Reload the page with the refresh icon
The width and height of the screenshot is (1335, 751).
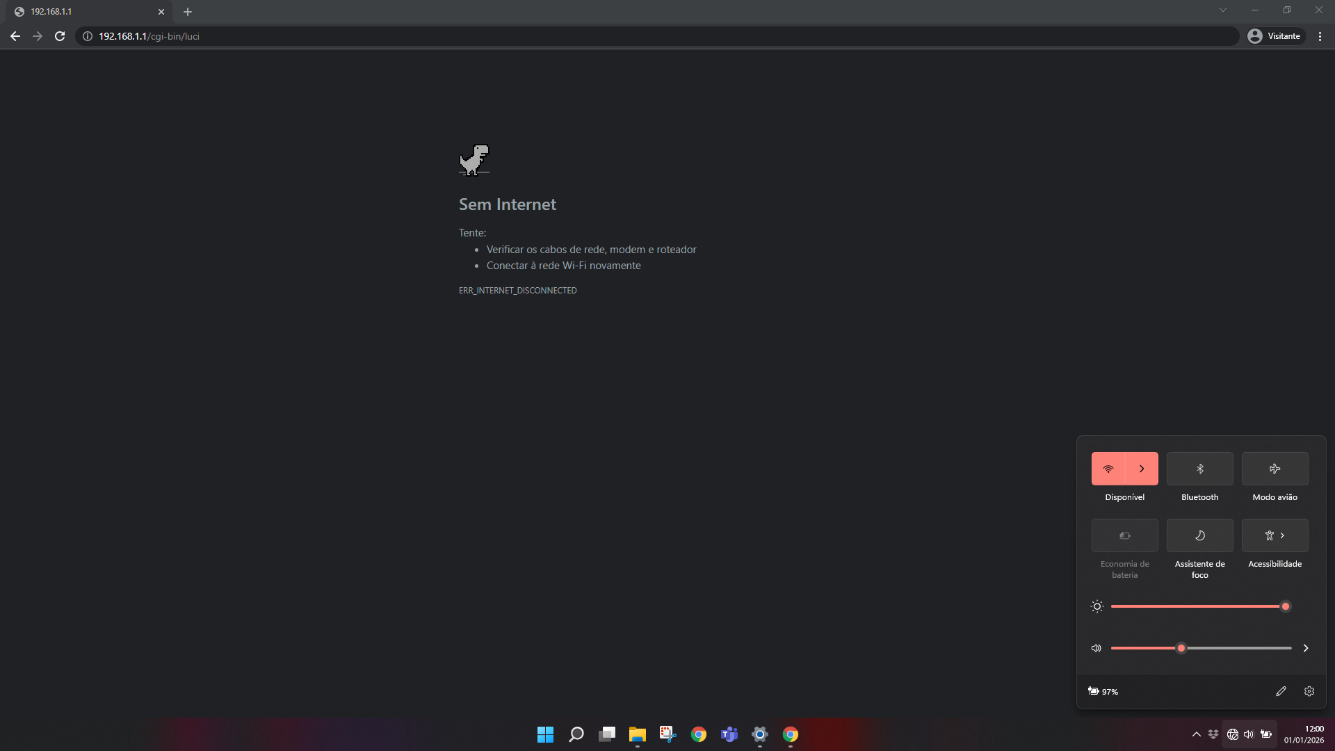point(60,36)
